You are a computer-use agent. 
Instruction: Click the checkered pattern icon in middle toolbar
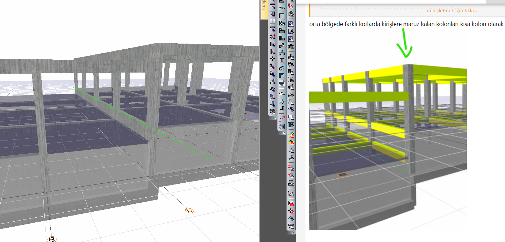[282, 23]
